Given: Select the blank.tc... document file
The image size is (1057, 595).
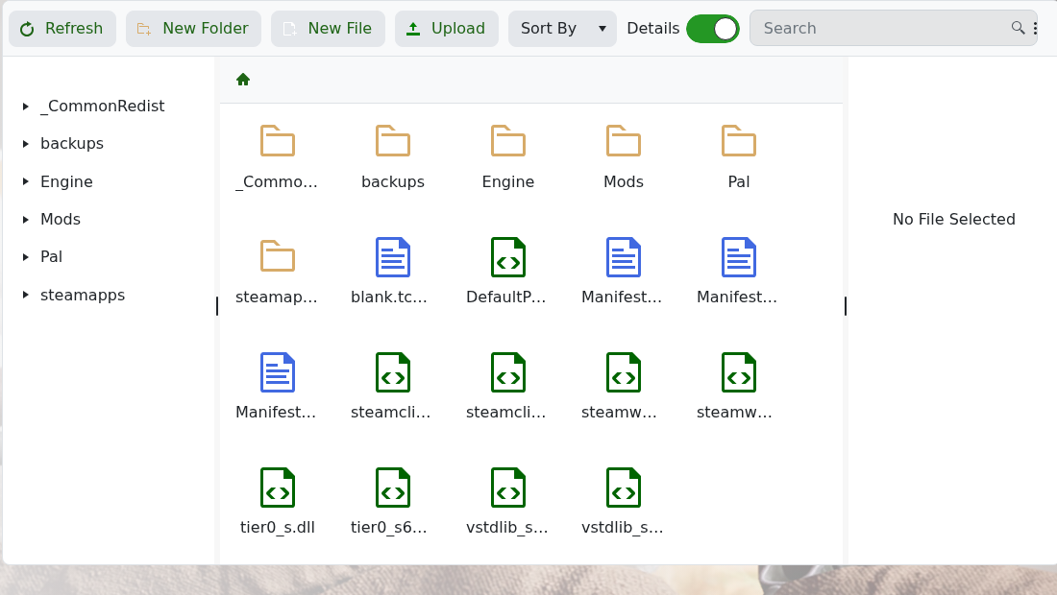Looking at the screenshot, I should [393, 257].
